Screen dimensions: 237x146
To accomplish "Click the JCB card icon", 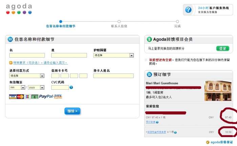I will coord(27,97).
